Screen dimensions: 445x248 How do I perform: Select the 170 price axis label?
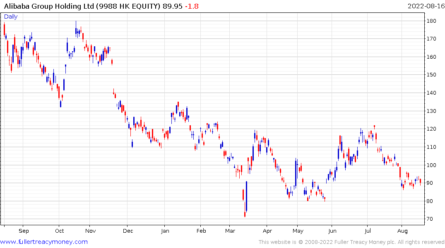[x=431, y=39]
